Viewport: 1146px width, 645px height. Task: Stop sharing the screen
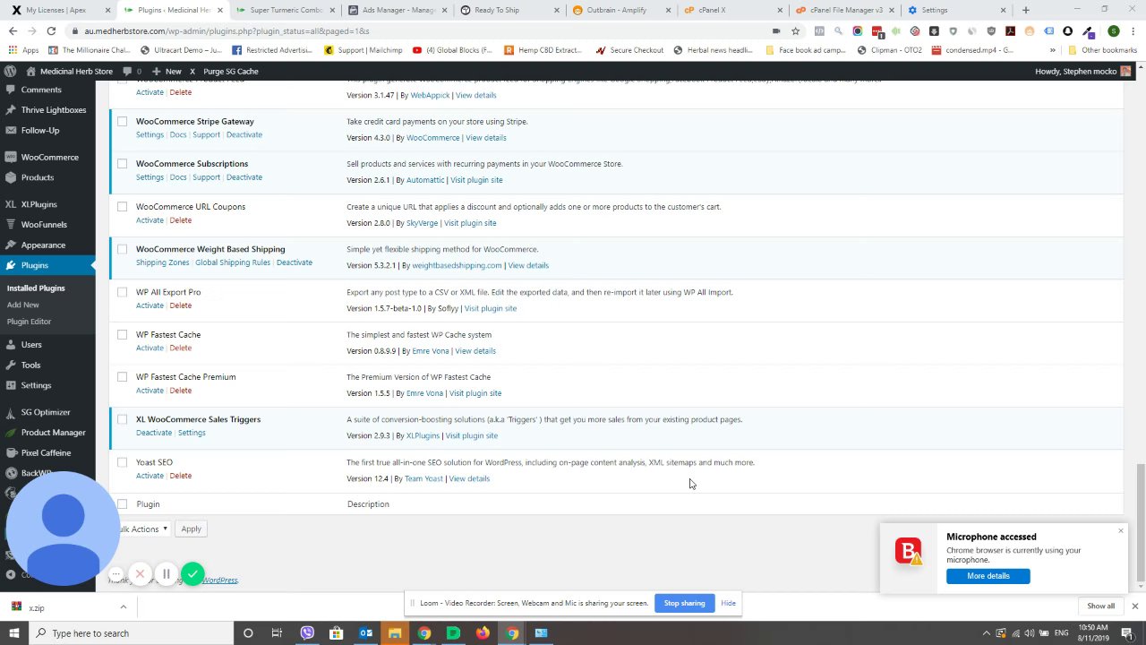pos(684,603)
